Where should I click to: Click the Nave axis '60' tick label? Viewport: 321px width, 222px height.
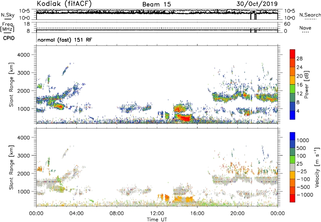pos(287,24)
